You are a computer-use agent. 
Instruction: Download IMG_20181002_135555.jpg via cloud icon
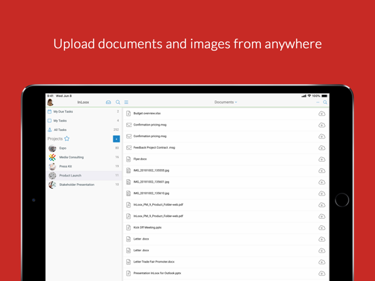(321, 170)
